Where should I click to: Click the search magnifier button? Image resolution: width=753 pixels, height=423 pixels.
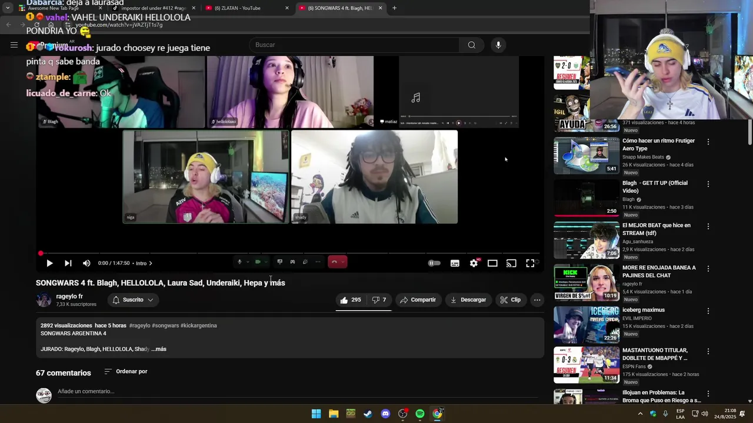pos(472,45)
